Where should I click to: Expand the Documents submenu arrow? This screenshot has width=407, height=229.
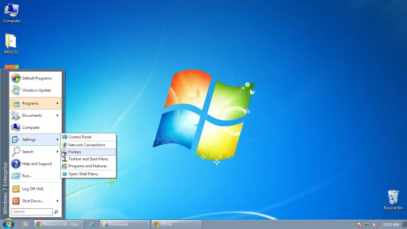58,115
